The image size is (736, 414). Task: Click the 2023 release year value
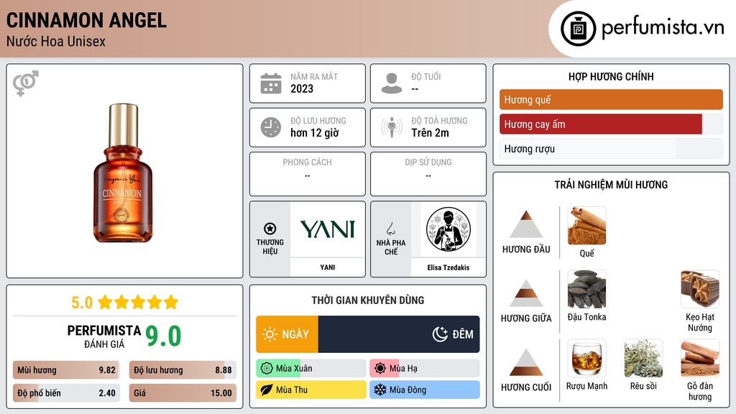click(302, 88)
